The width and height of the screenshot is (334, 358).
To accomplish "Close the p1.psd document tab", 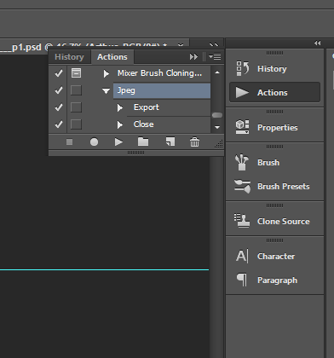I will point(181,45).
